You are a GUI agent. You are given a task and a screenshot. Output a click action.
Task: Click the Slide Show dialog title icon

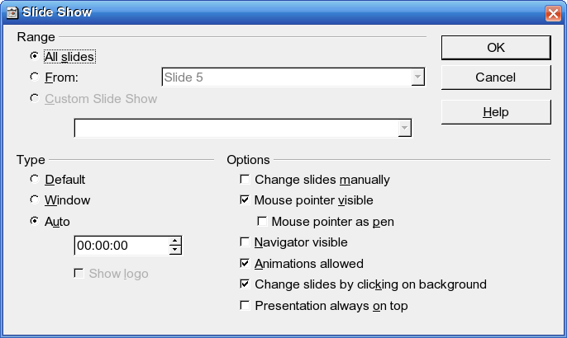12,12
